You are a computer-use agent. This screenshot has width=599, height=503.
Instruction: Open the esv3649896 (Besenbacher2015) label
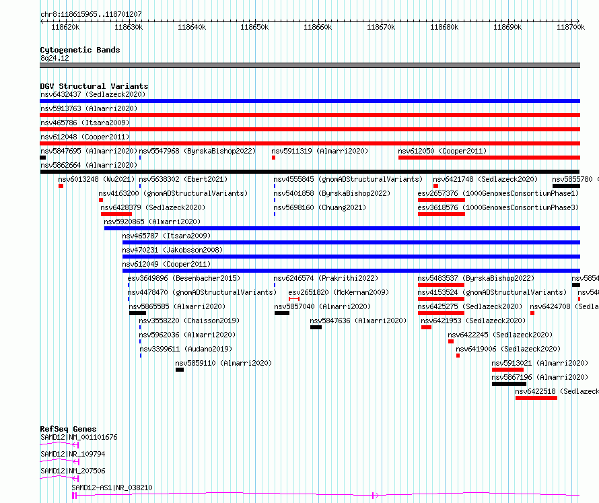pos(184,278)
